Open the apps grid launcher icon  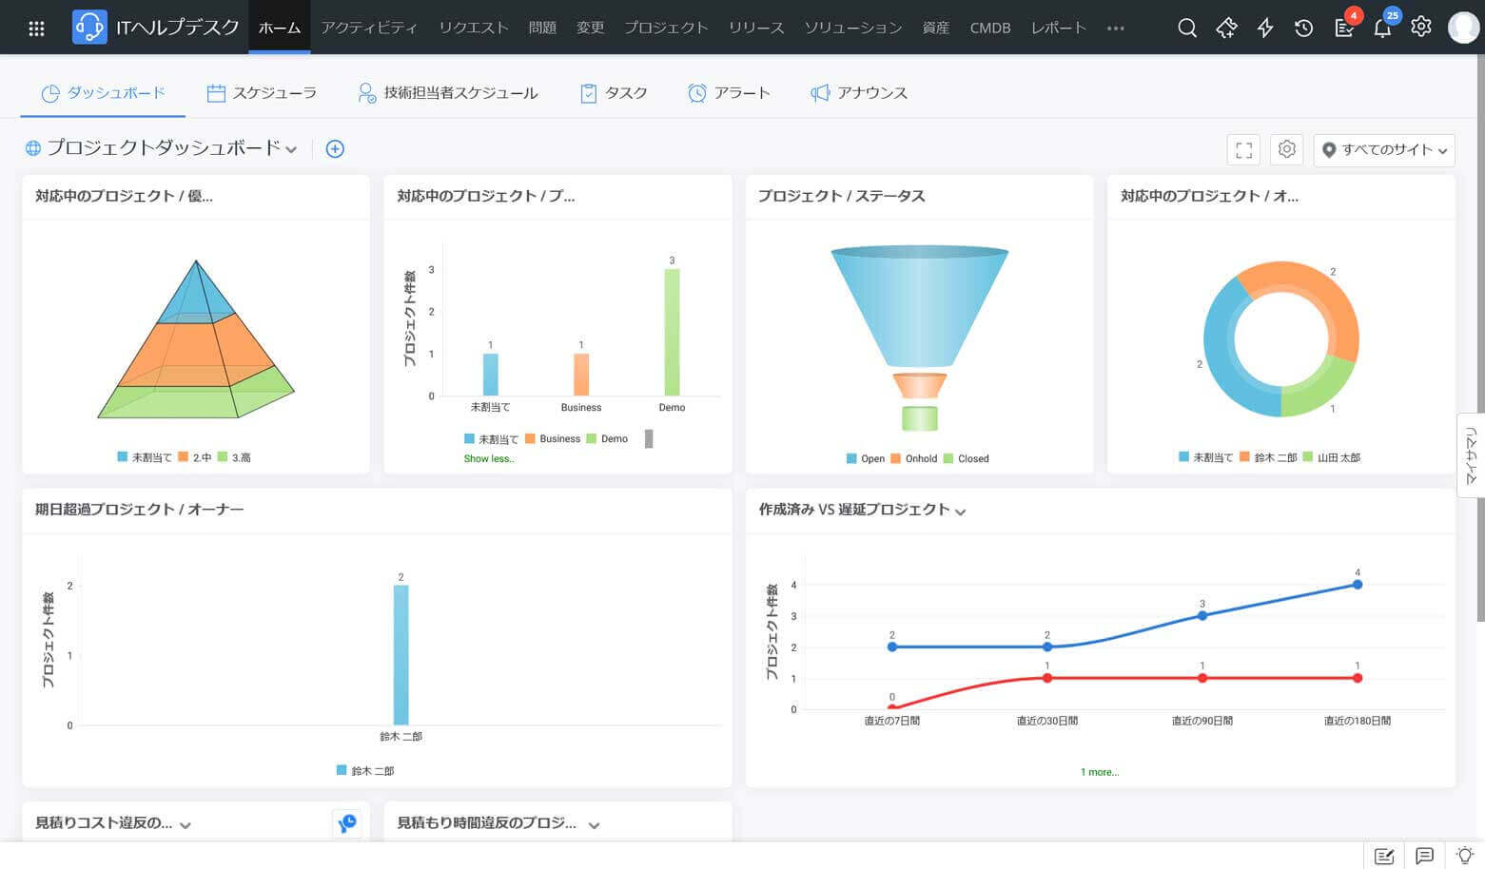tap(36, 28)
